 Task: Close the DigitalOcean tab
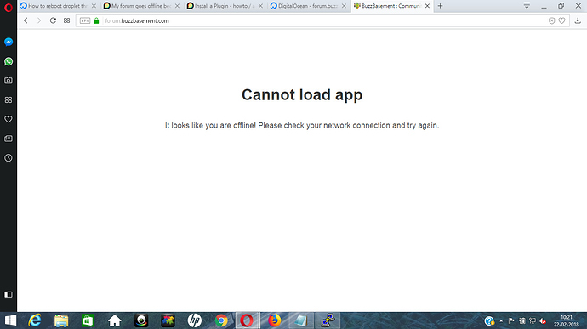pos(344,6)
